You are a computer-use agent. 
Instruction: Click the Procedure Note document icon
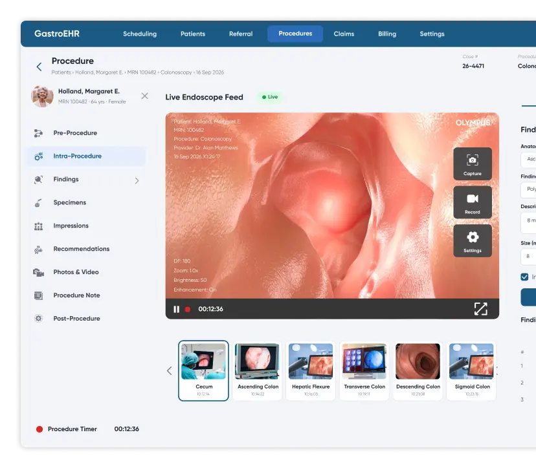point(38,295)
